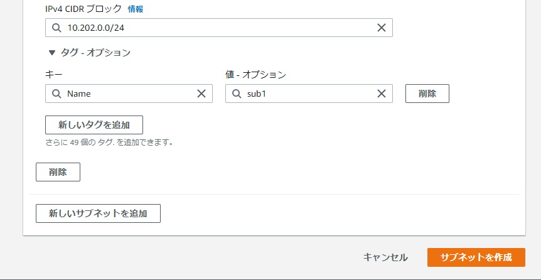The image size is (541, 280).
Task: Clear the IPv4 CIDR block field
Action: tap(381, 28)
